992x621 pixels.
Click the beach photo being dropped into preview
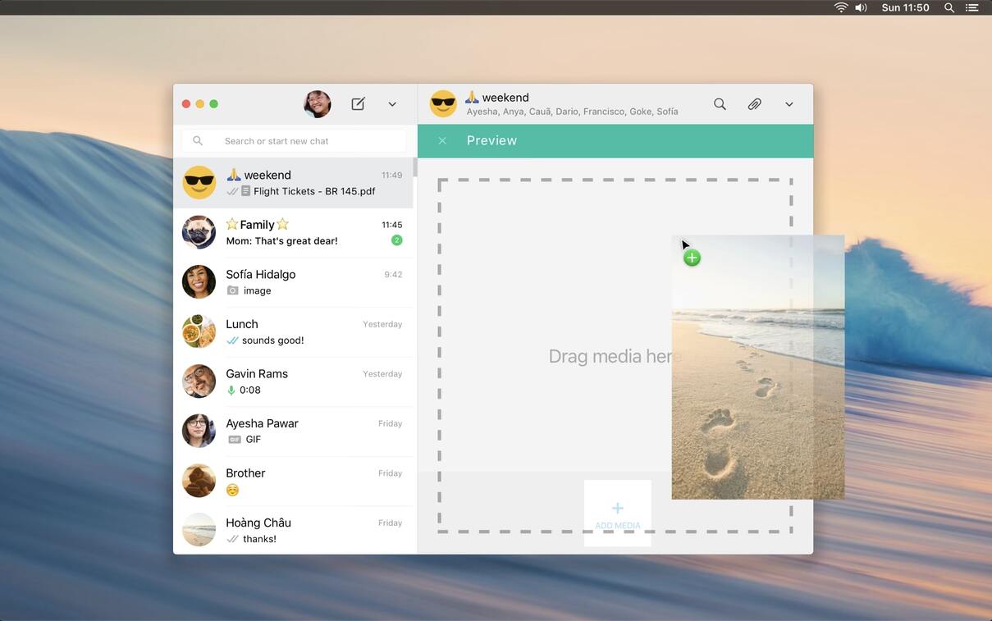click(x=757, y=368)
